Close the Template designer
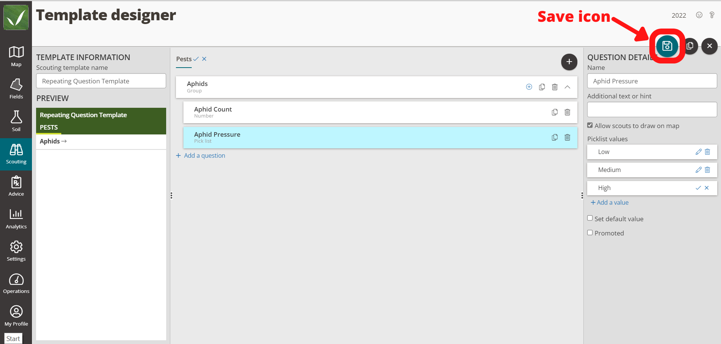 coord(709,46)
